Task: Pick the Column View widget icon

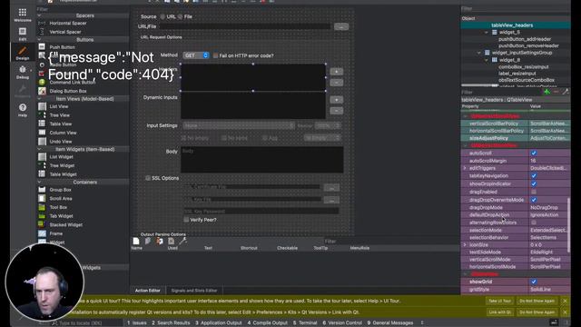Action: pos(42,133)
